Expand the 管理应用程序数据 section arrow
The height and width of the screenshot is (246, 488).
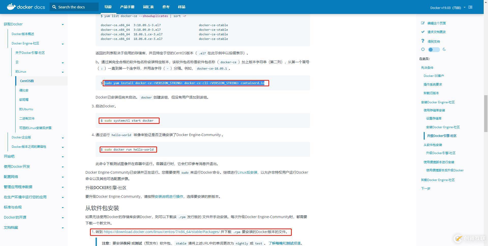tap(63, 187)
